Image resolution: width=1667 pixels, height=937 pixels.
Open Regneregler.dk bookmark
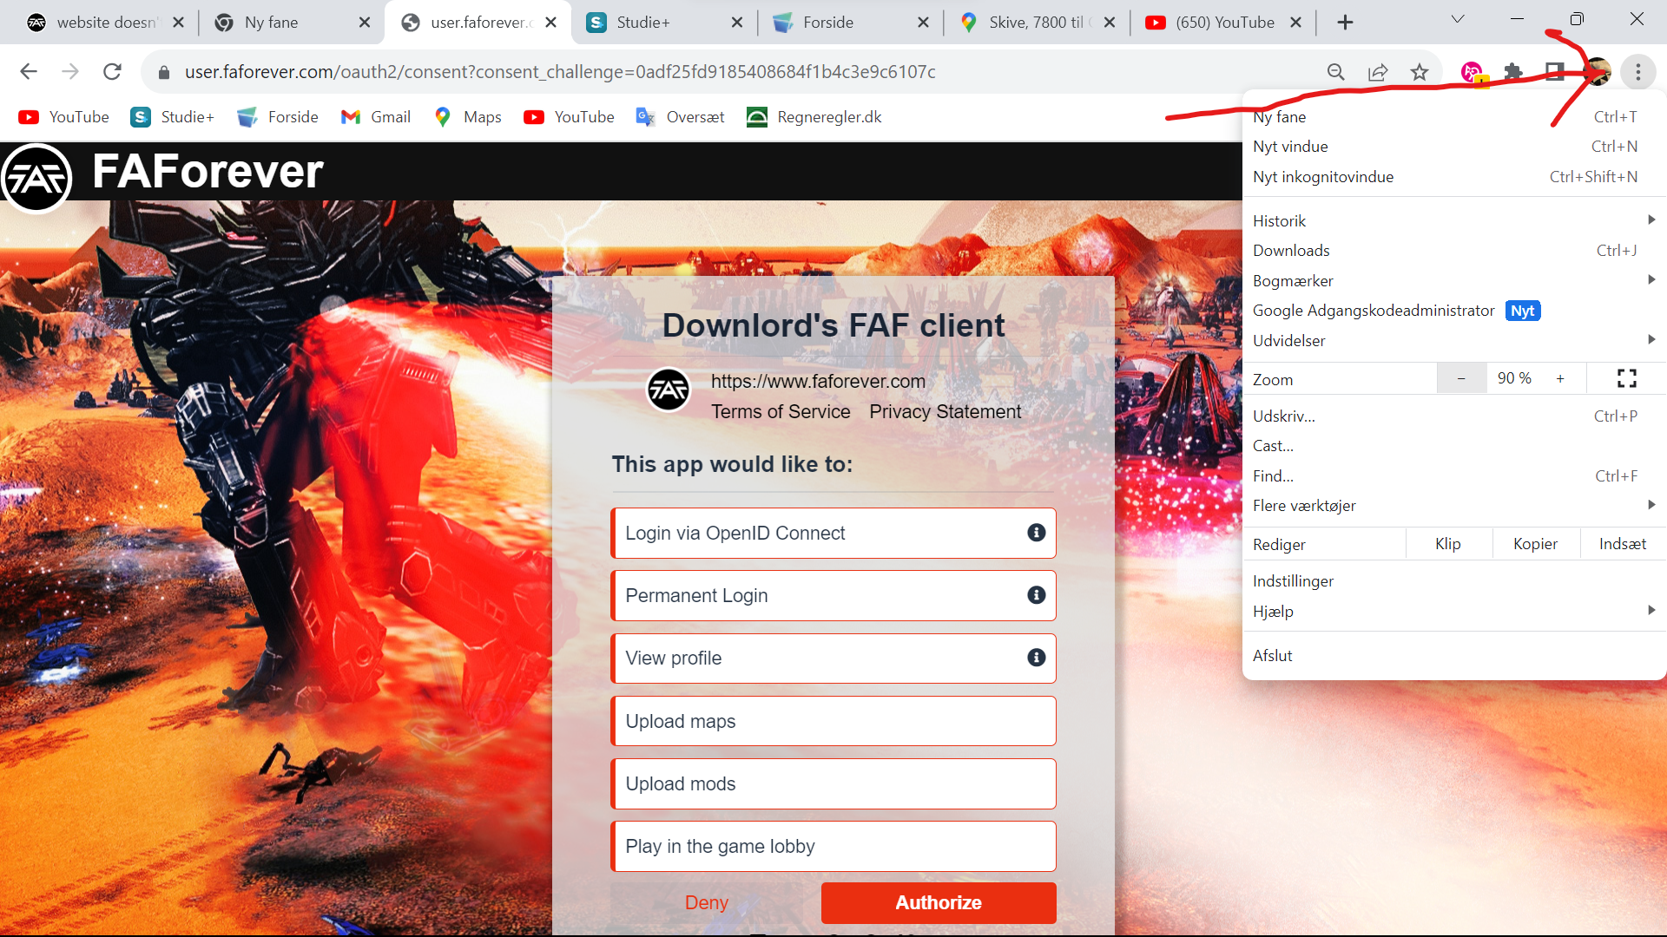[814, 117]
